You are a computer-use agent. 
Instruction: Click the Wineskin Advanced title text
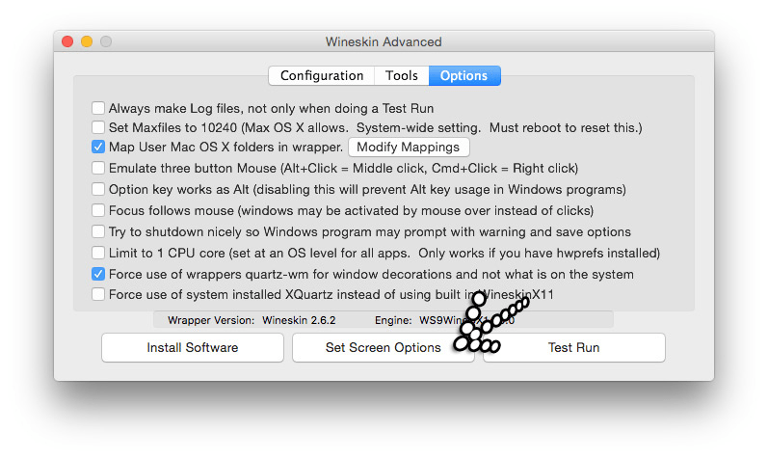[x=384, y=41]
